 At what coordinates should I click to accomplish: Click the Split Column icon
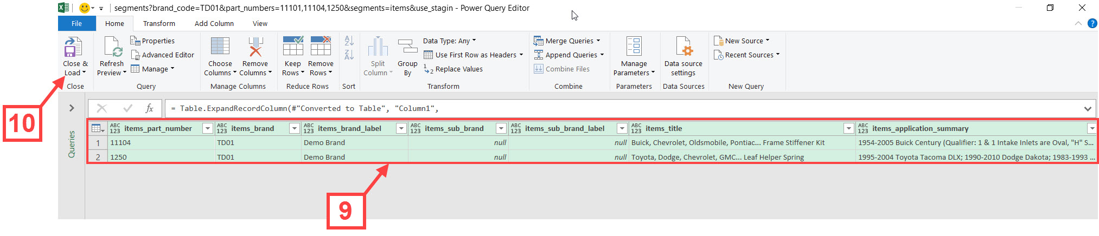[x=378, y=47]
